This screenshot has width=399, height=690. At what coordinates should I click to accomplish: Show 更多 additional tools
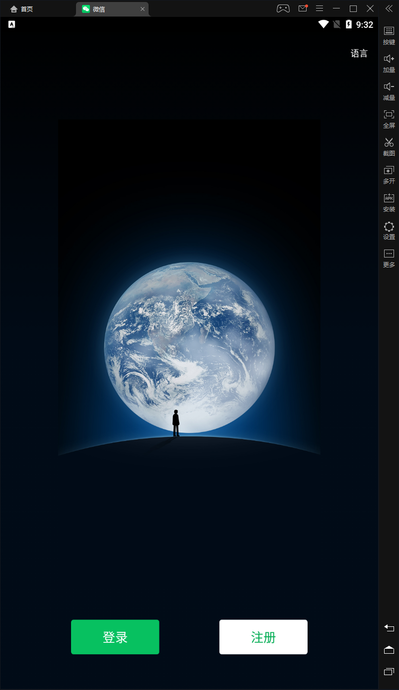click(x=389, y=254)
